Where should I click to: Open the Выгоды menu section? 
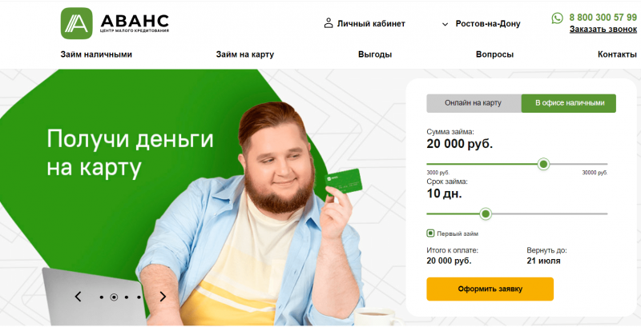[375, 54]
